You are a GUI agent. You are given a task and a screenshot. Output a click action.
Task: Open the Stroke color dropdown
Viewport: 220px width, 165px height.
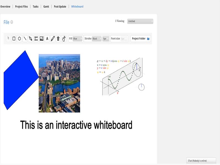[x=97, y=38]
